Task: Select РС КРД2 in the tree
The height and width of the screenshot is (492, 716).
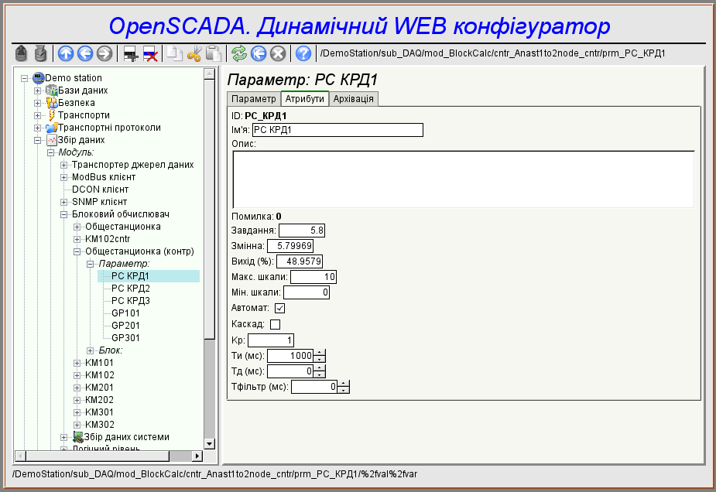Action: (x=130, y=289)
